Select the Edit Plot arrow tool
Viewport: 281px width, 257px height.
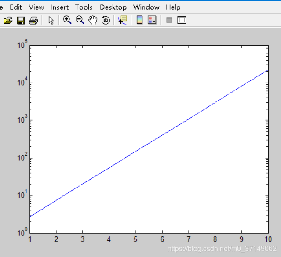coord(51,20)
